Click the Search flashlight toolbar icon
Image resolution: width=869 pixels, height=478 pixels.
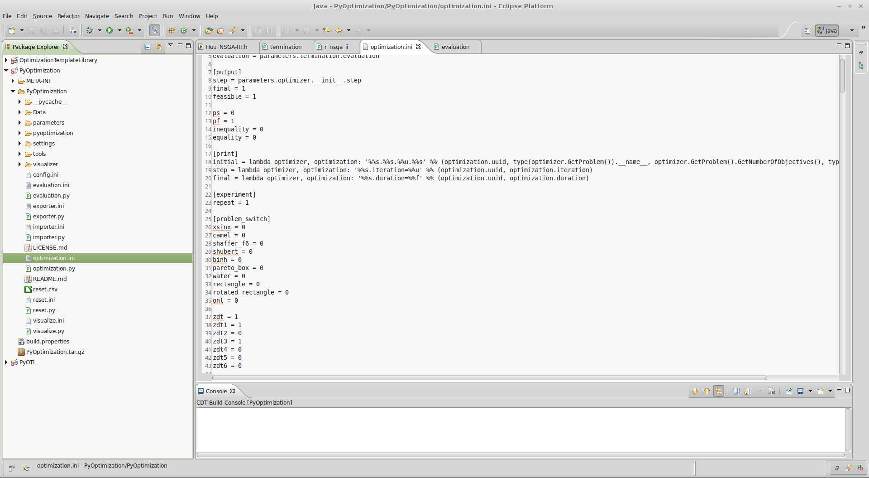click(x=233, y=30)
